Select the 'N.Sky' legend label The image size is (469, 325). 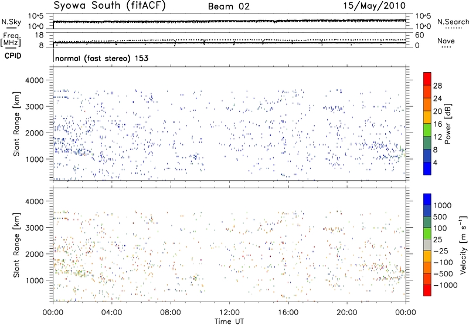coord(11,22)
